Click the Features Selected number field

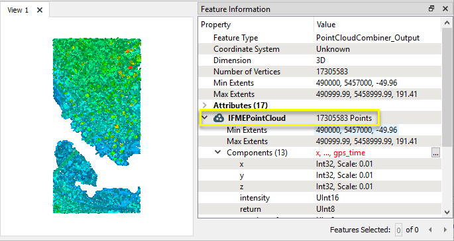point(398,230)
